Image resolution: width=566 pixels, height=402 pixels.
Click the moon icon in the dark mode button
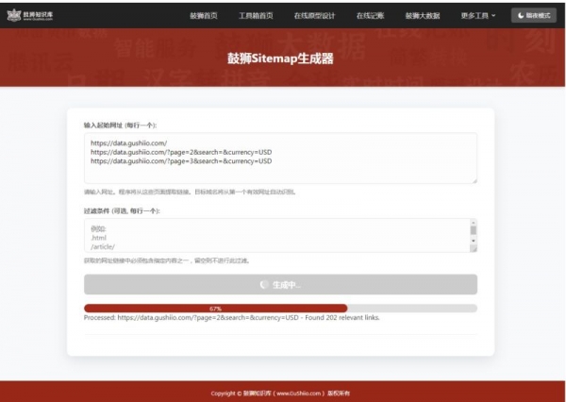click(521, 15)
